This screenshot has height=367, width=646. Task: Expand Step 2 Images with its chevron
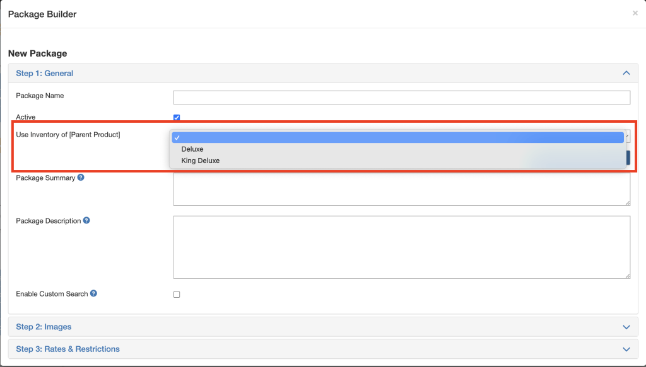[x=626, y=327]
